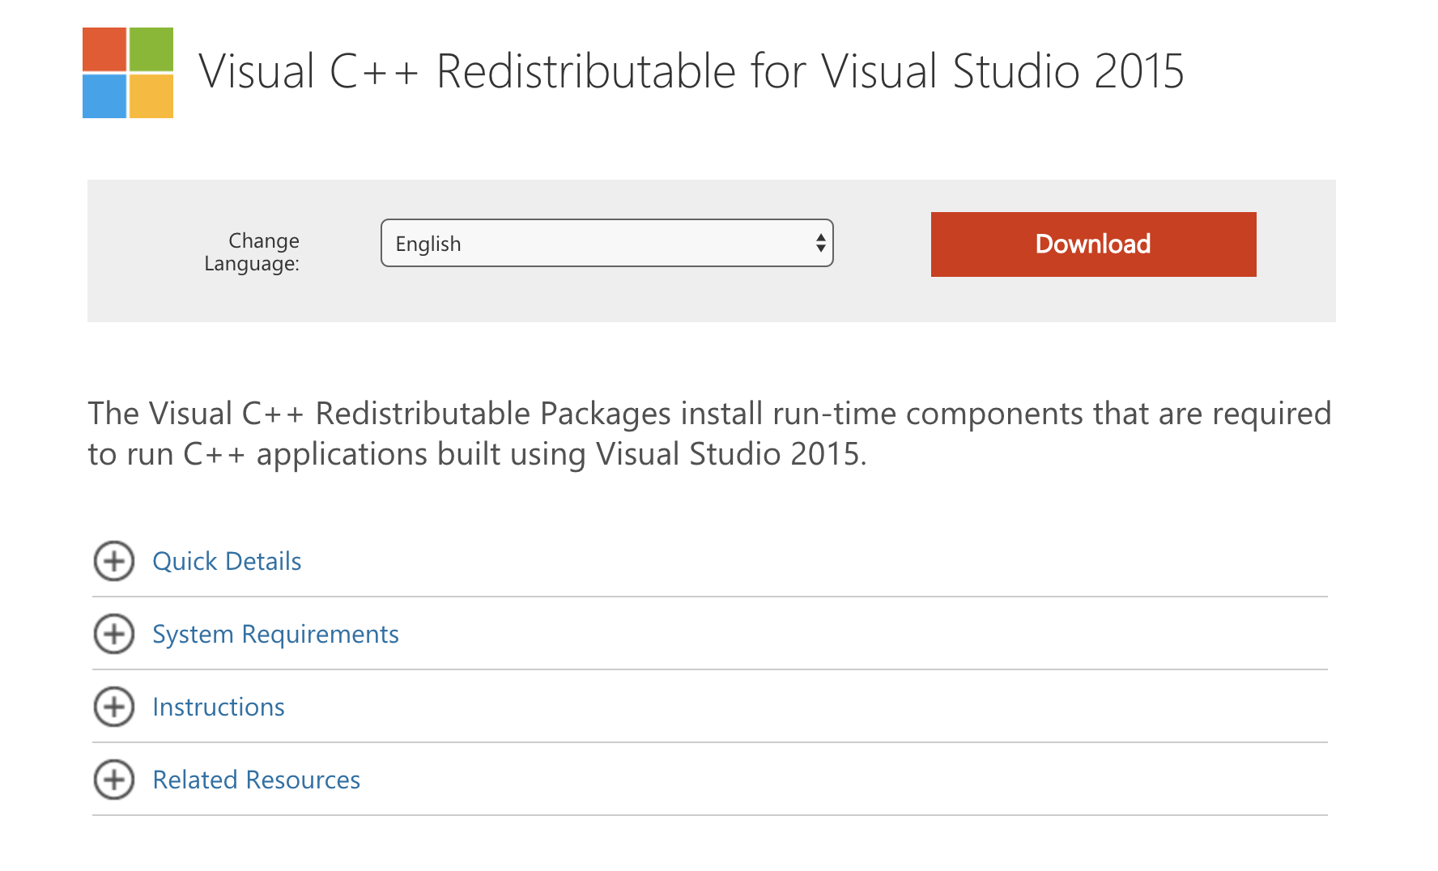The height and width of the screenshot is (871, 1438).
Task: Click the Redistributable Packages description paragraph
Action: click(x=709, y=434)
